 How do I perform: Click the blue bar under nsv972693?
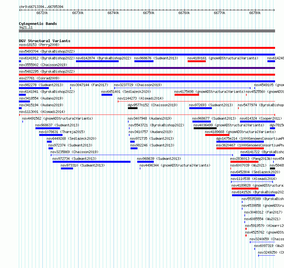click(x=200, y=108)
